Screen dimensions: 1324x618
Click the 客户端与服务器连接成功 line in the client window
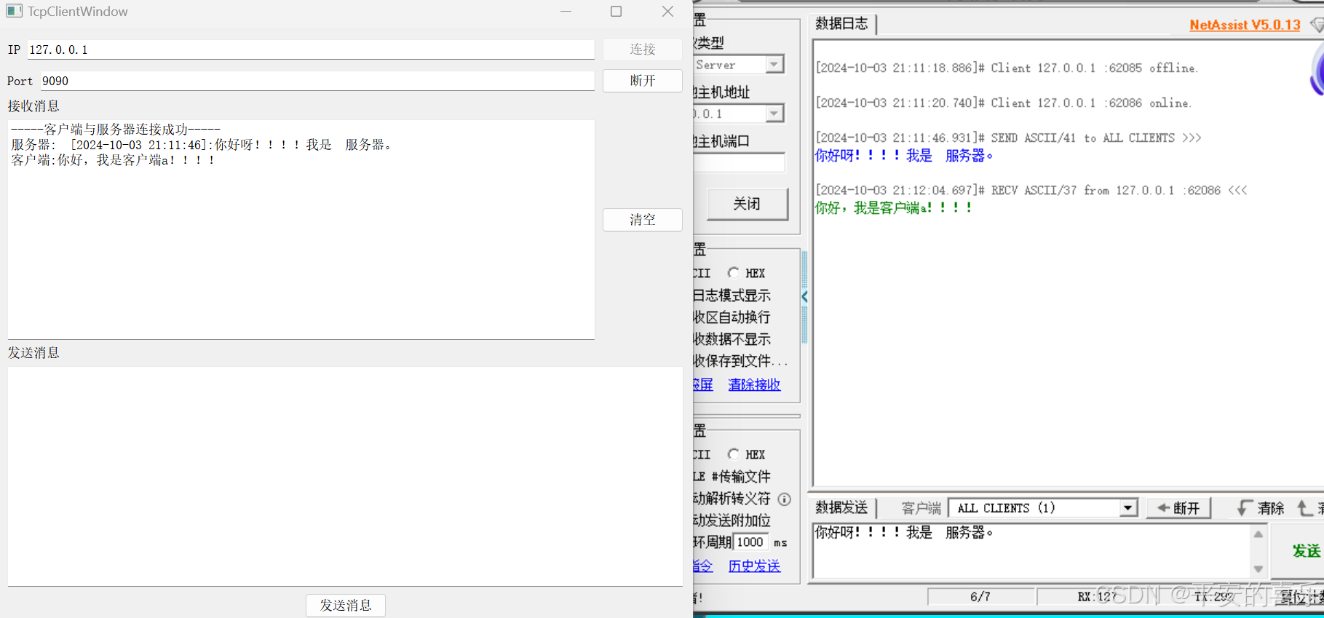tap(116, 130)
